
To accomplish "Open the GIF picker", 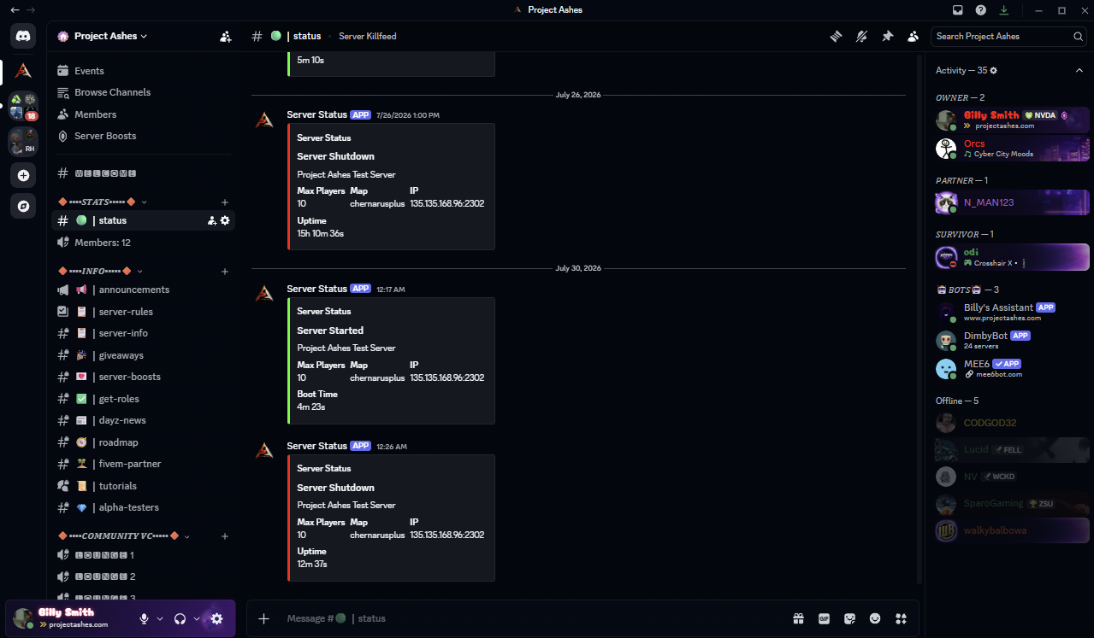I will (824, 618).
